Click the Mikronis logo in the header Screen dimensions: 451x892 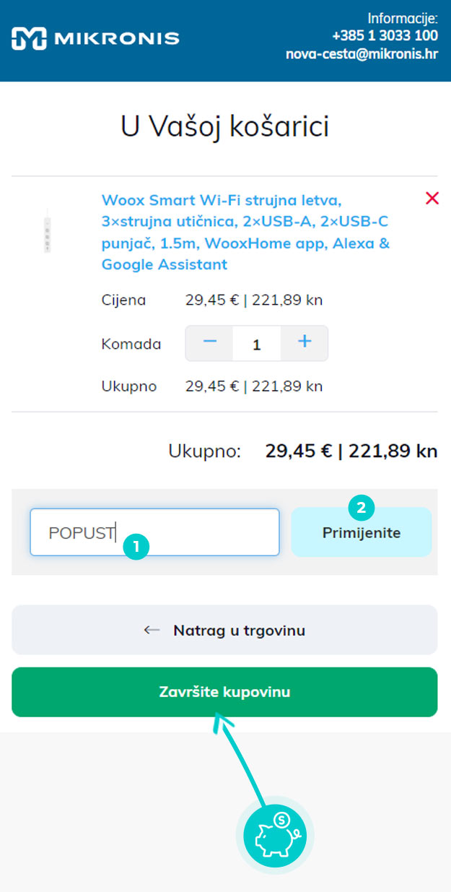95,38
